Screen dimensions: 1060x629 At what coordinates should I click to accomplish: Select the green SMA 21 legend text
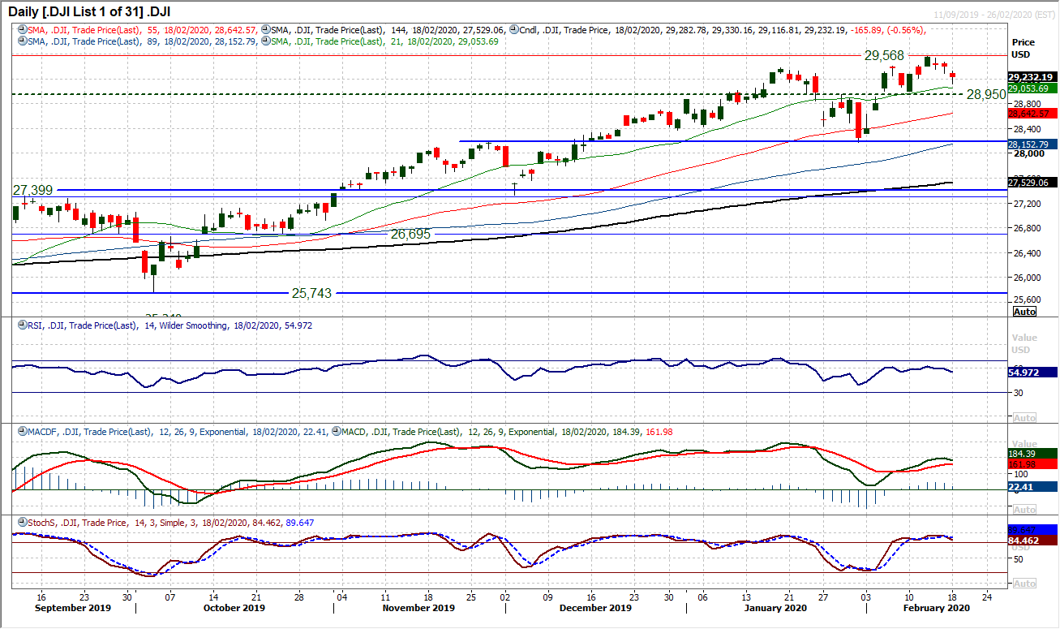(x=384, y=41)
